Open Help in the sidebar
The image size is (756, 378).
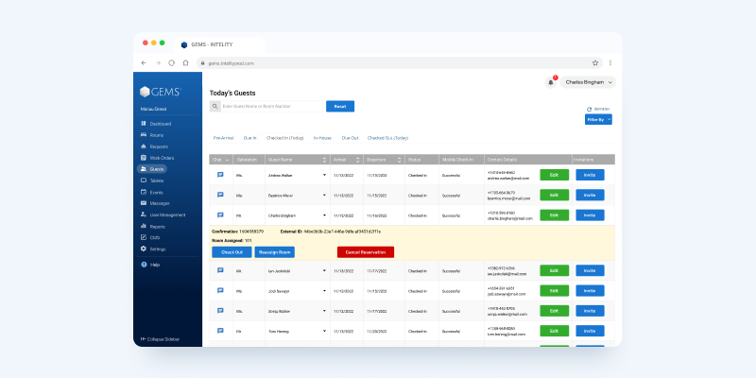pyautogui.click(x=150, y=265)
